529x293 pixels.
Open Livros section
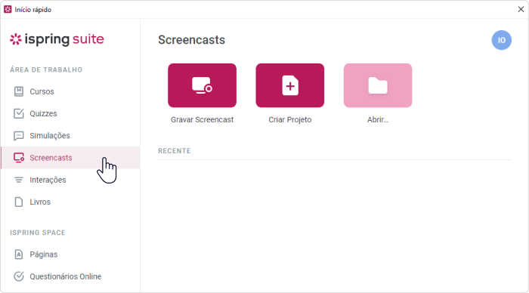tap(70, 202)
